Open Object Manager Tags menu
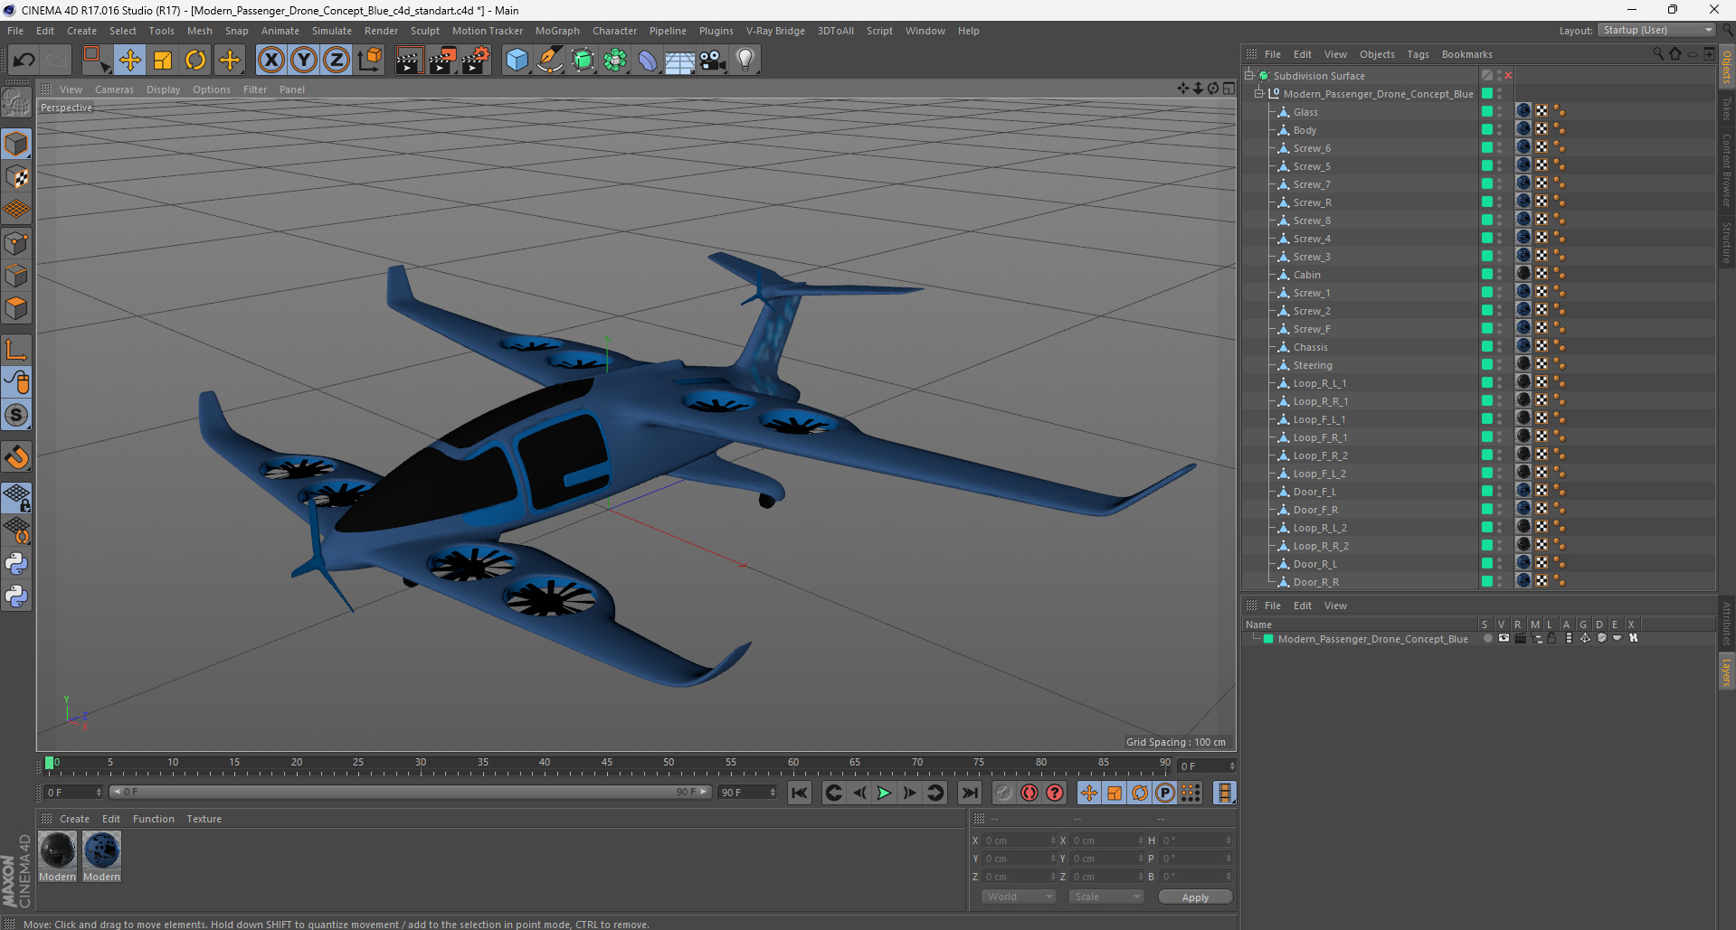 [1418, 54]
